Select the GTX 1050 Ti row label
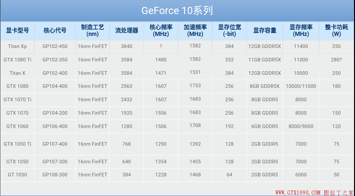The height and width of the screenshot is (196, 355). click(17, 144)
